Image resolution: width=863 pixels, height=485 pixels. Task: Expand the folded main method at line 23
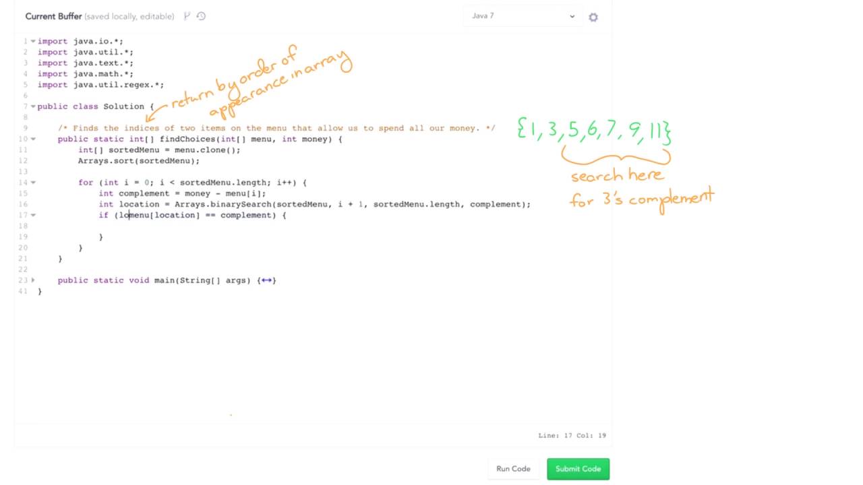(x=33, y=280)
